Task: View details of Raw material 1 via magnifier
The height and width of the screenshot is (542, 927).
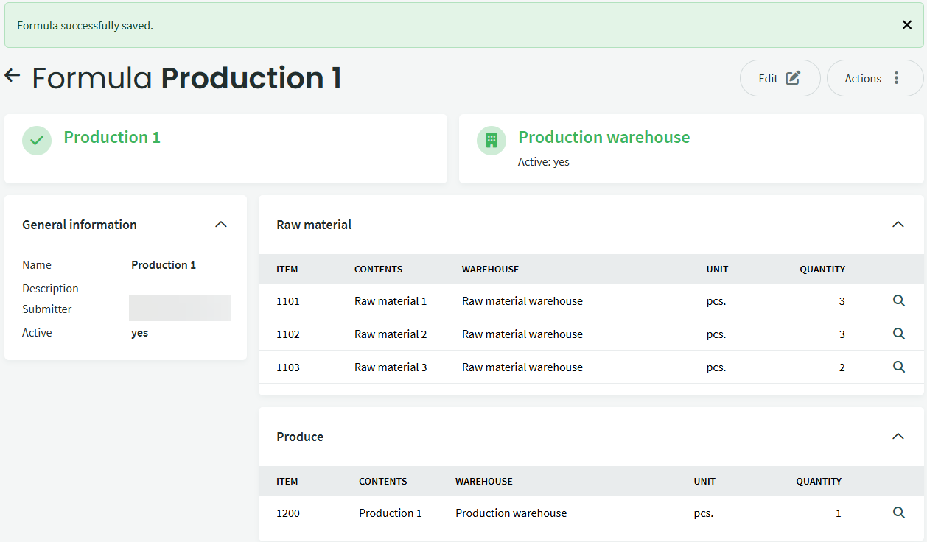Action: (x=898, y=300)
